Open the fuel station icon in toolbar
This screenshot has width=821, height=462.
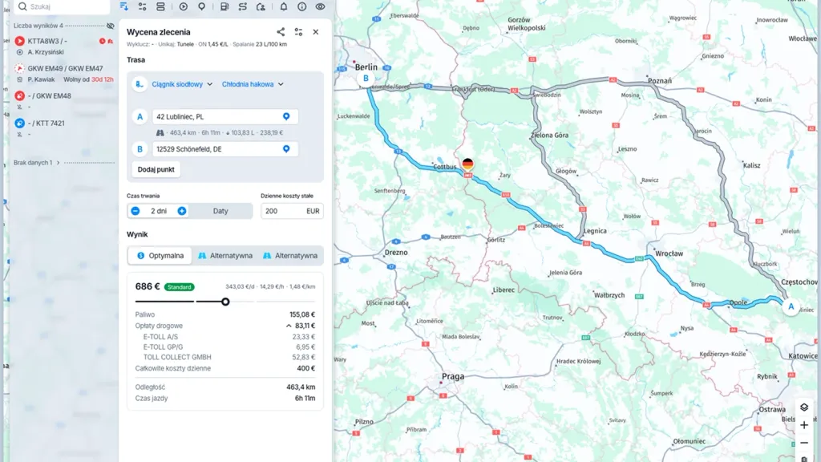[x=224, y=6]
